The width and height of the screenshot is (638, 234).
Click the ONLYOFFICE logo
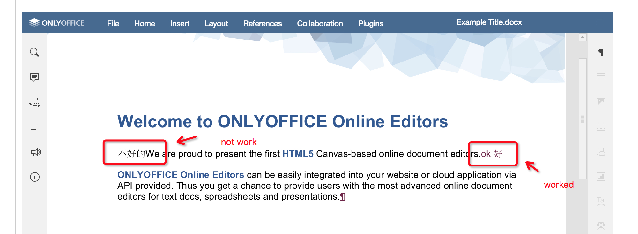click(57, 23)
